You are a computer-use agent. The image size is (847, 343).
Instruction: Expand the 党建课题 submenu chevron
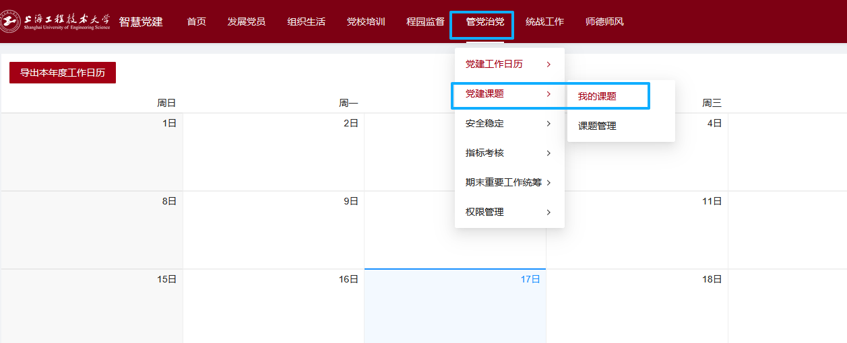click(x=548, y=94)
